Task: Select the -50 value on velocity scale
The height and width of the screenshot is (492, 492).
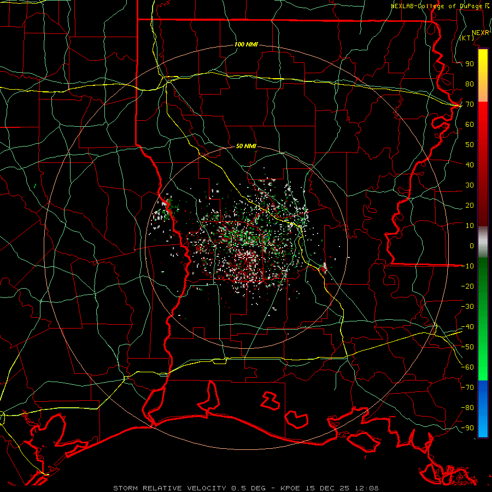Action: coord(467,347)
